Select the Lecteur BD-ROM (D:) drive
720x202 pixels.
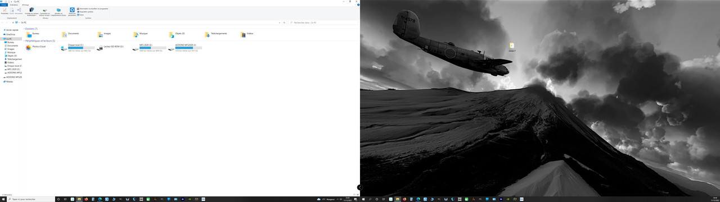click(110, 48)
